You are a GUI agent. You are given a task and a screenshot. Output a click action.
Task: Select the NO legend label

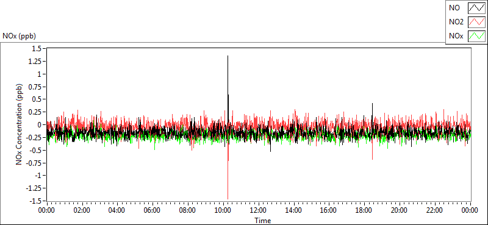[454, 9]
